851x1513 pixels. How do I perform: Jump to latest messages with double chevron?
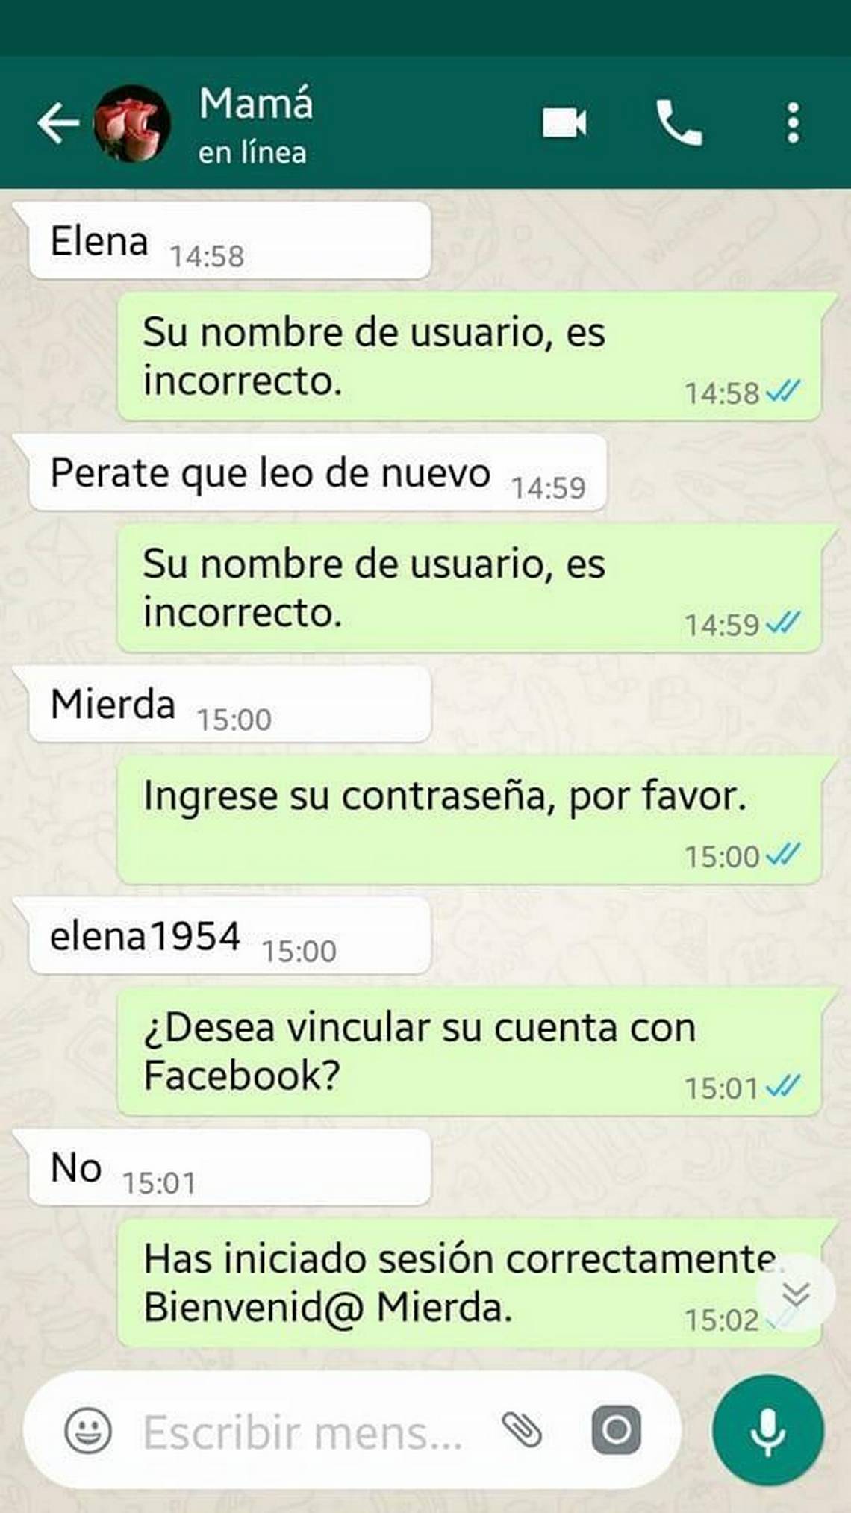pos(796,1294)
